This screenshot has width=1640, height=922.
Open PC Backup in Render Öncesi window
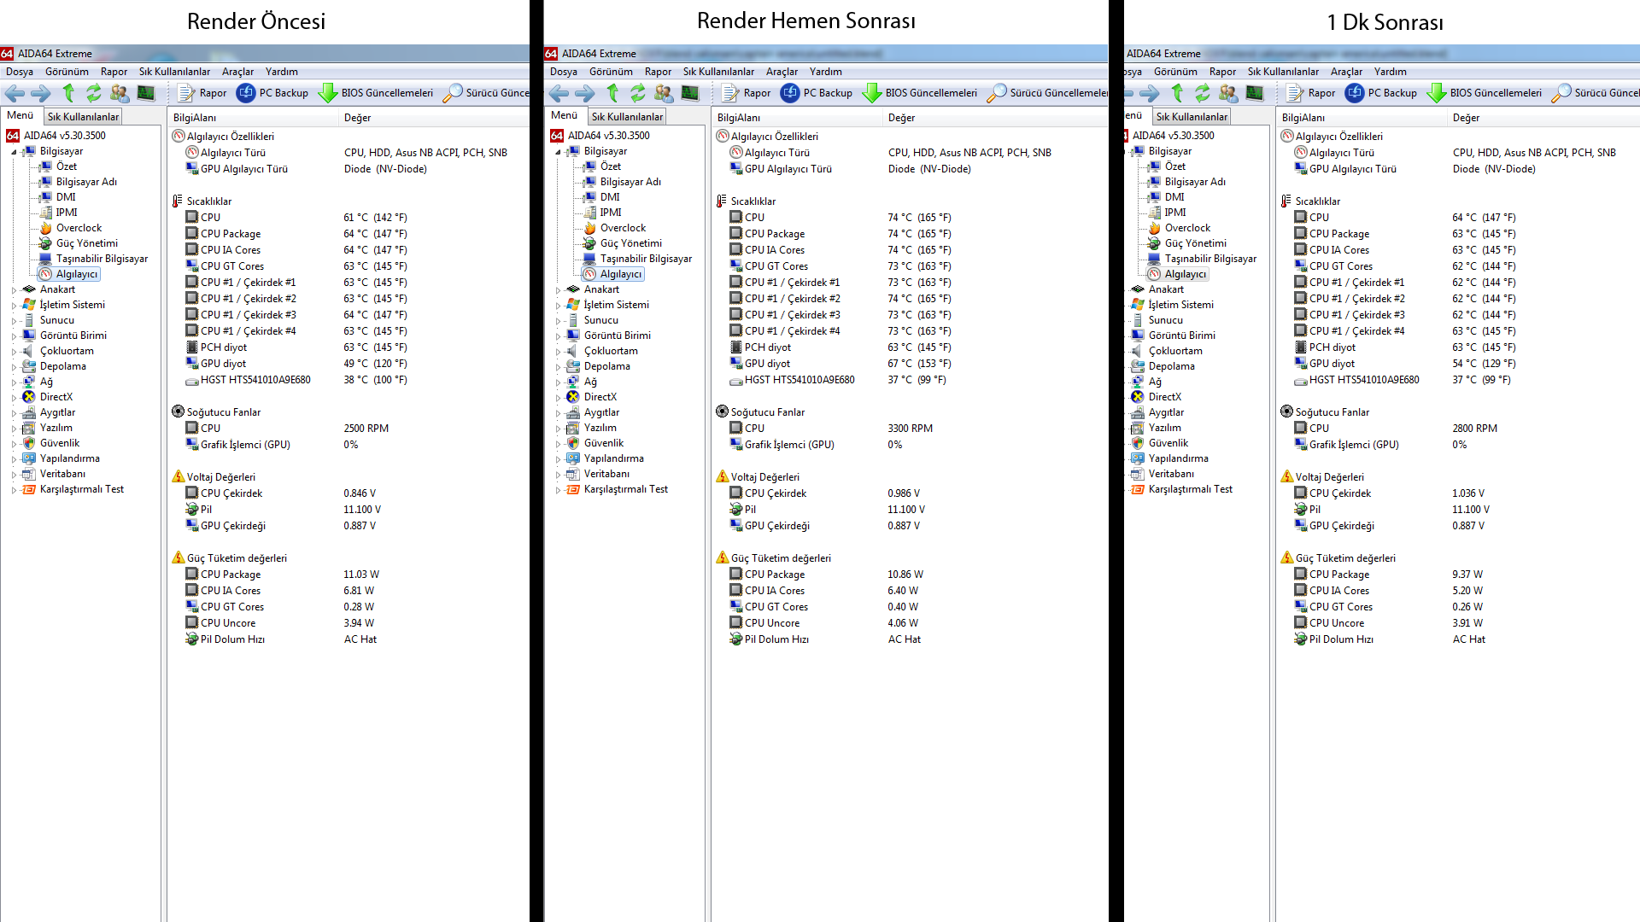(x=272, y=93)
